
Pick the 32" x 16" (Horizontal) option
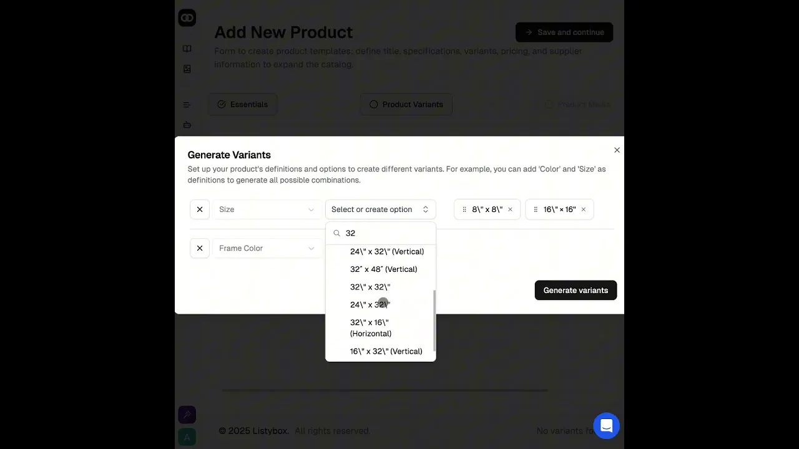pyautogui.click(x=371, y=328)
